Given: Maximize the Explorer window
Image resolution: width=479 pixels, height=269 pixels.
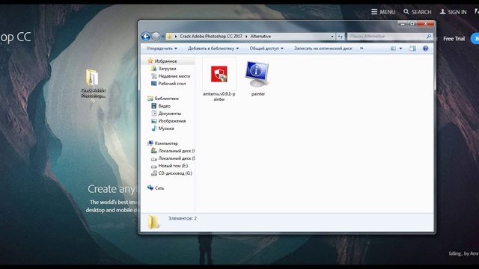Looking at the screenshot, I should click(412, 23).
